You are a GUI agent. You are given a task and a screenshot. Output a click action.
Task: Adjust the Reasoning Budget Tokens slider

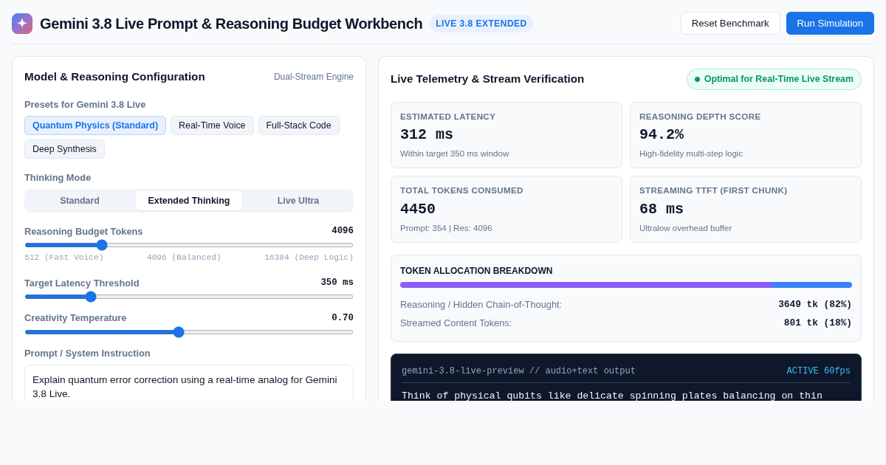(x=189, y=245)
